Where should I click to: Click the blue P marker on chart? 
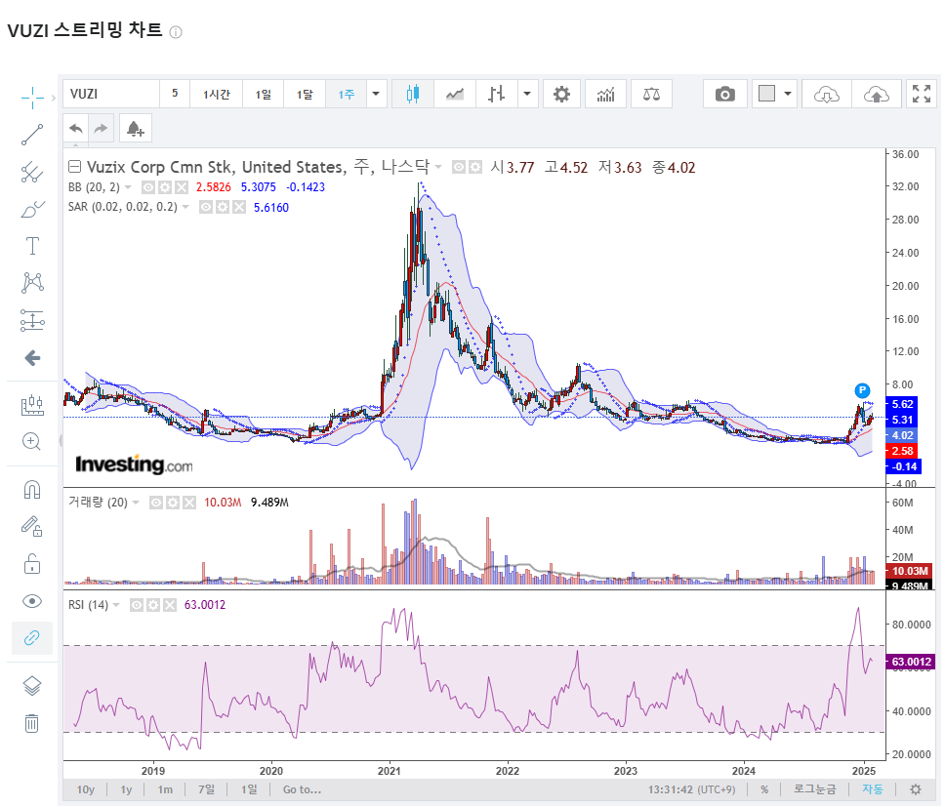(x=862, y=390)
